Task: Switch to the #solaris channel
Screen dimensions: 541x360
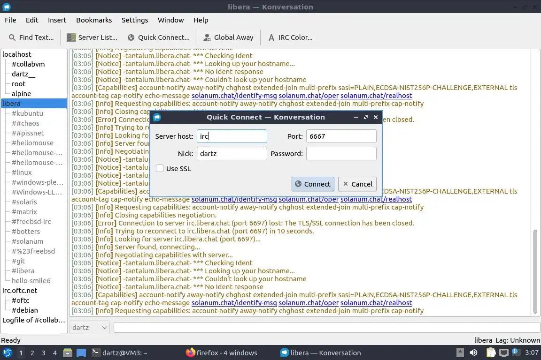Action: click(24, 202)
